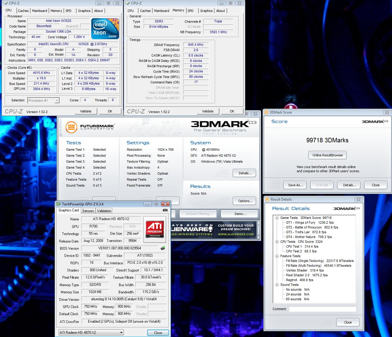This screenshot has height=337, width=392.
Task: Select the Vertex Shader result row
Action: point(305,270)
